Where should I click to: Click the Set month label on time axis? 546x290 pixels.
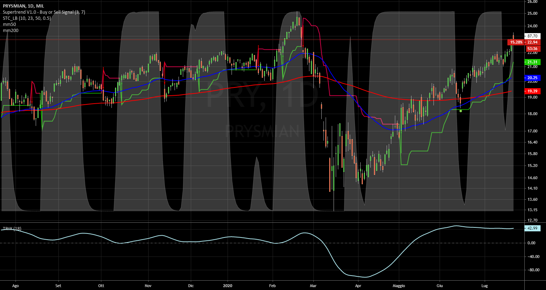pos(58,286)
